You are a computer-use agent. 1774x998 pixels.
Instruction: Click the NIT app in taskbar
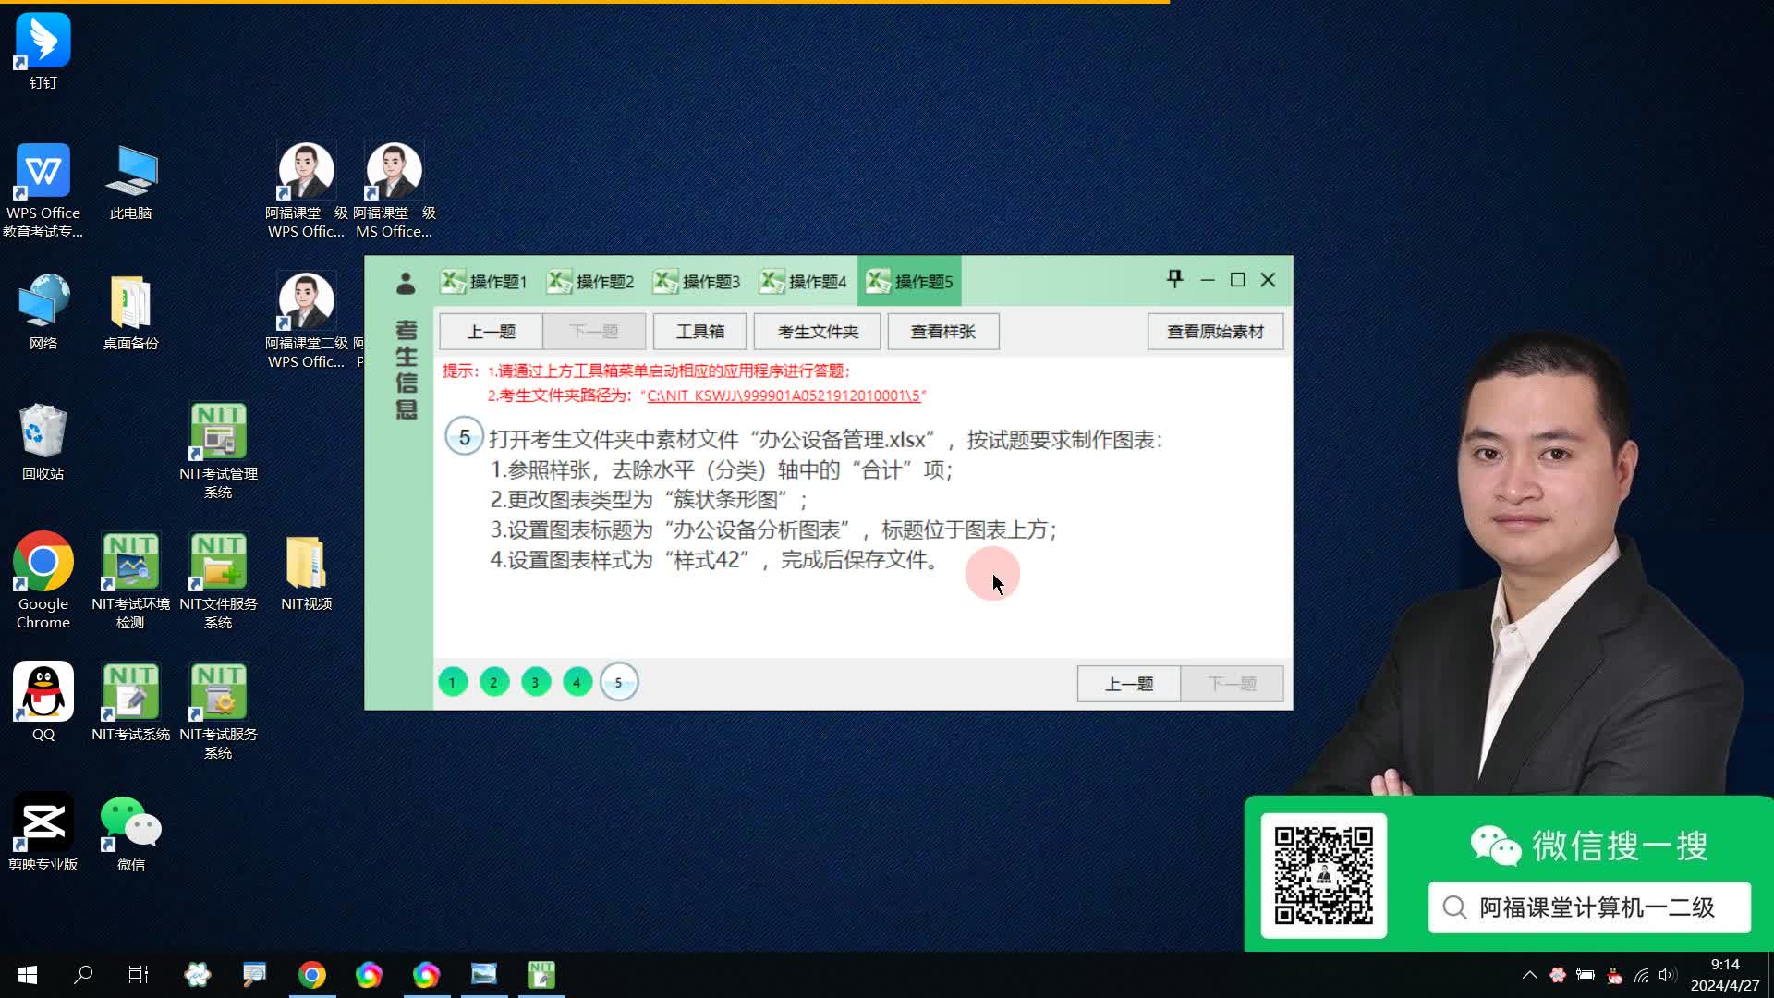[x=541, y=975]
